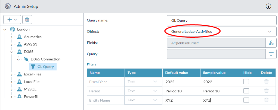Select the GL Query tree item
Image resolution: width=278 pixels, height=110 pixels.
(x=42, y=67)
